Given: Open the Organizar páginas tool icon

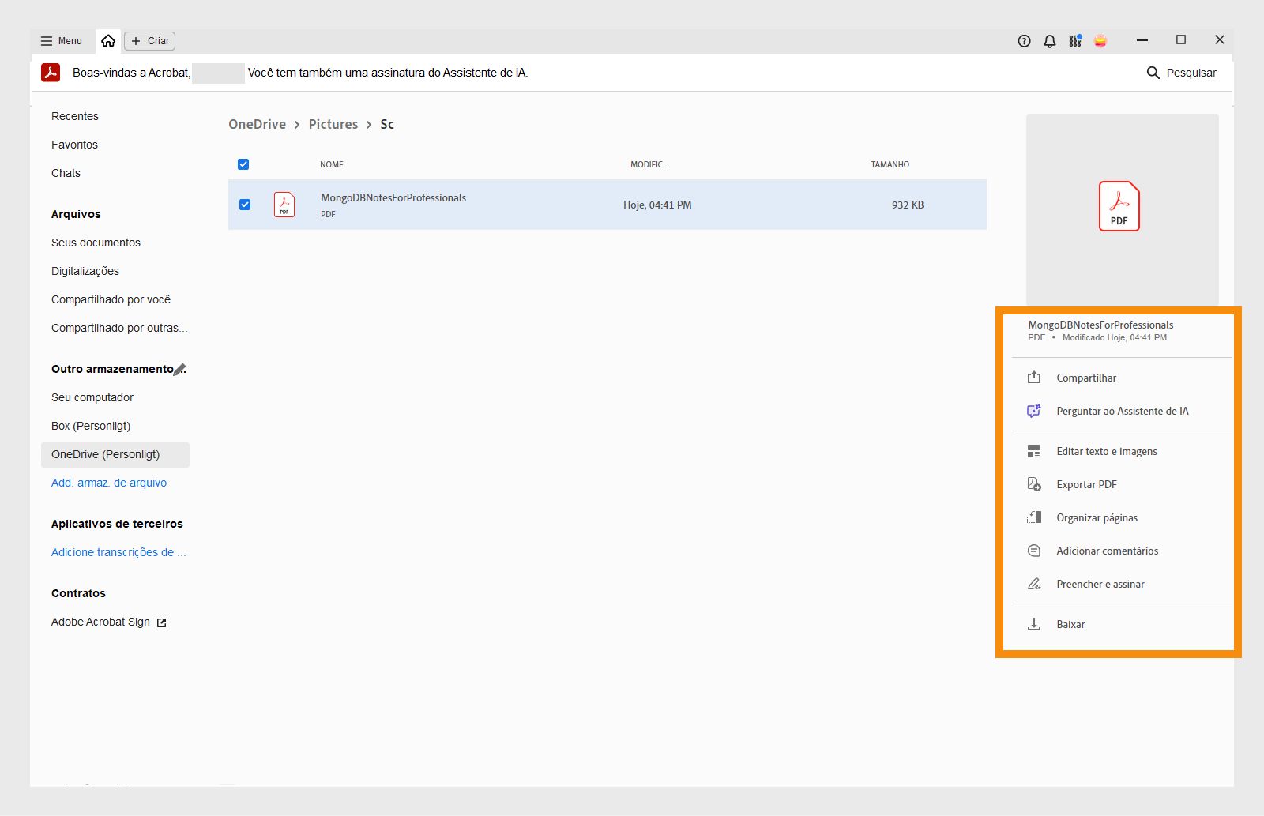Looking at the screenshot, I should 1034,517.
